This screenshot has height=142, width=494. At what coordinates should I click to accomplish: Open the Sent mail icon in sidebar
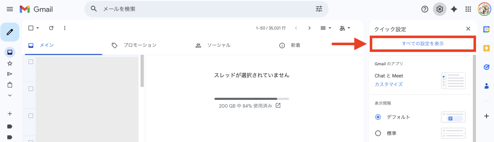(10, 74)
